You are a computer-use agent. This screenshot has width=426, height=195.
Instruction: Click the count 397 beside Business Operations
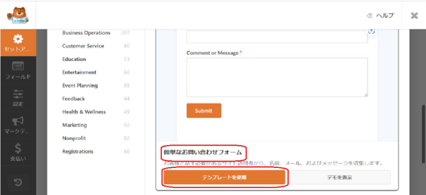click(x=125, y=33)
